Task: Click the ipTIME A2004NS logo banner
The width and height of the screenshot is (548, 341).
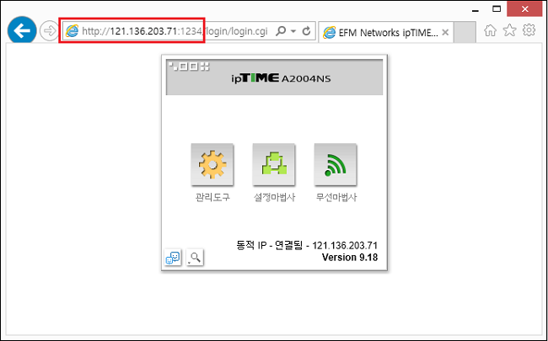Action: 274,77
